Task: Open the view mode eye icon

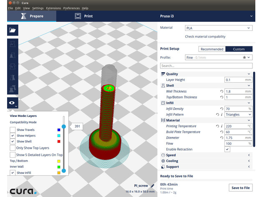Action: coord(13,103)
